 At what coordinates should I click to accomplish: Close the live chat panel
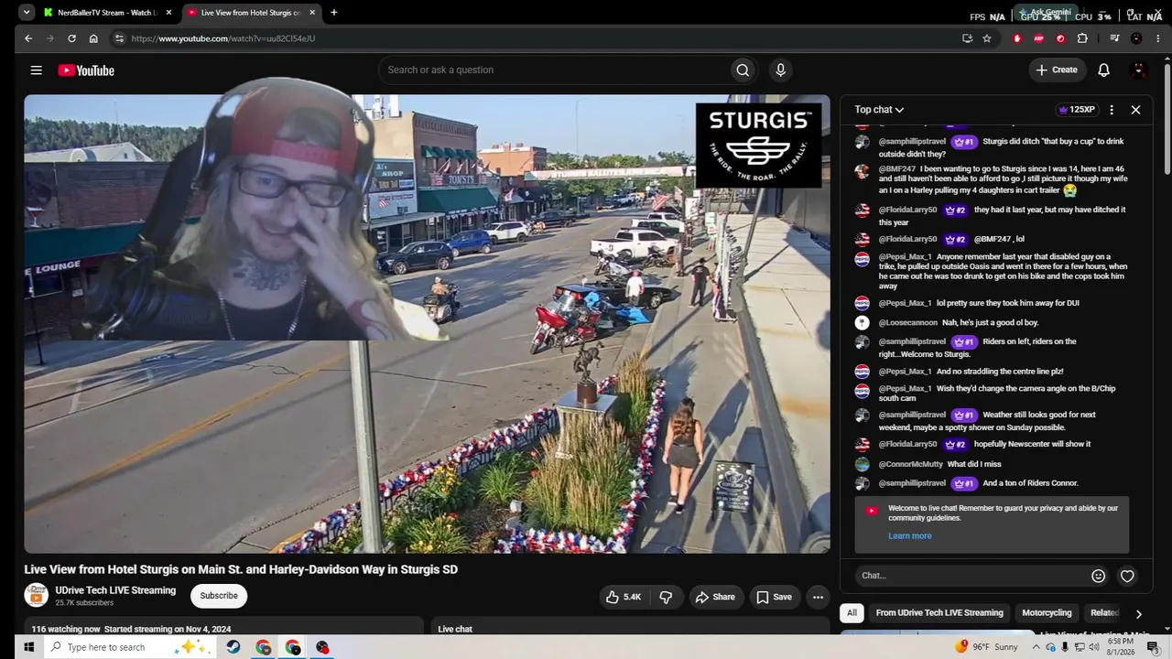click(1135, 110)
